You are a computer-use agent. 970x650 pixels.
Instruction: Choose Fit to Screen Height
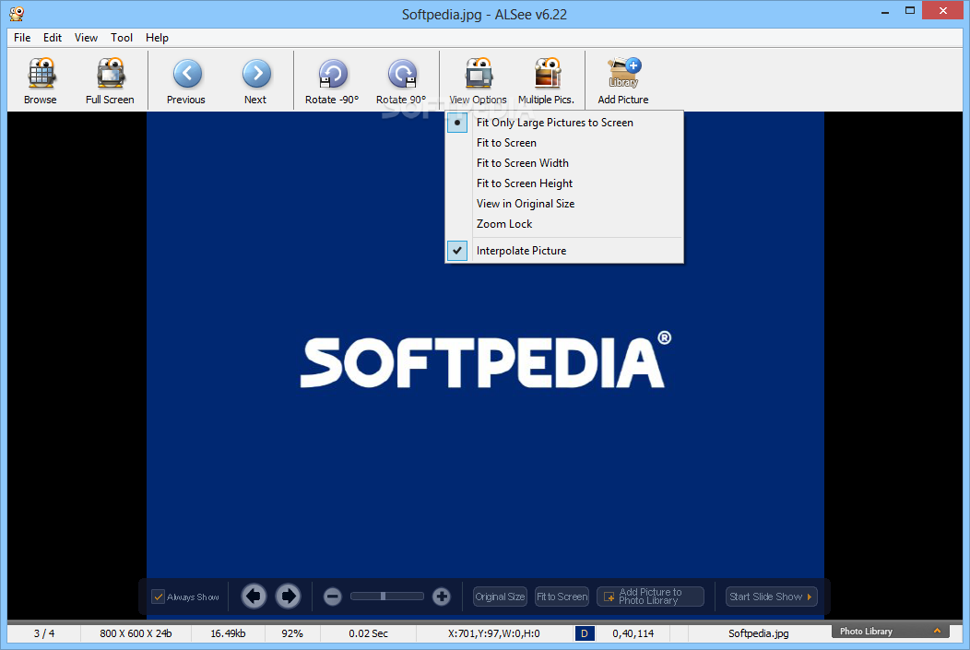point(564,183)
